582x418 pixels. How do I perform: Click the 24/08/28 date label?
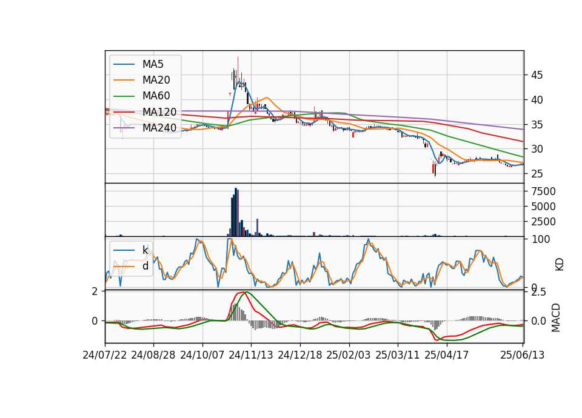coord(153,355)
